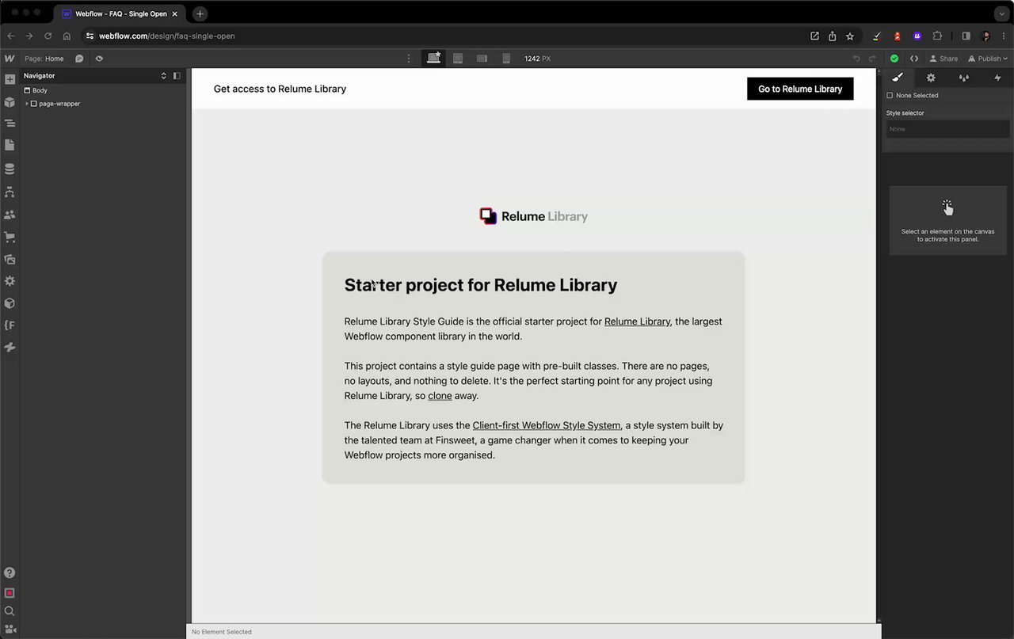Click the Get access to Relume Library text
This screenshot has height=639, width=1014.
pos(280,89)
